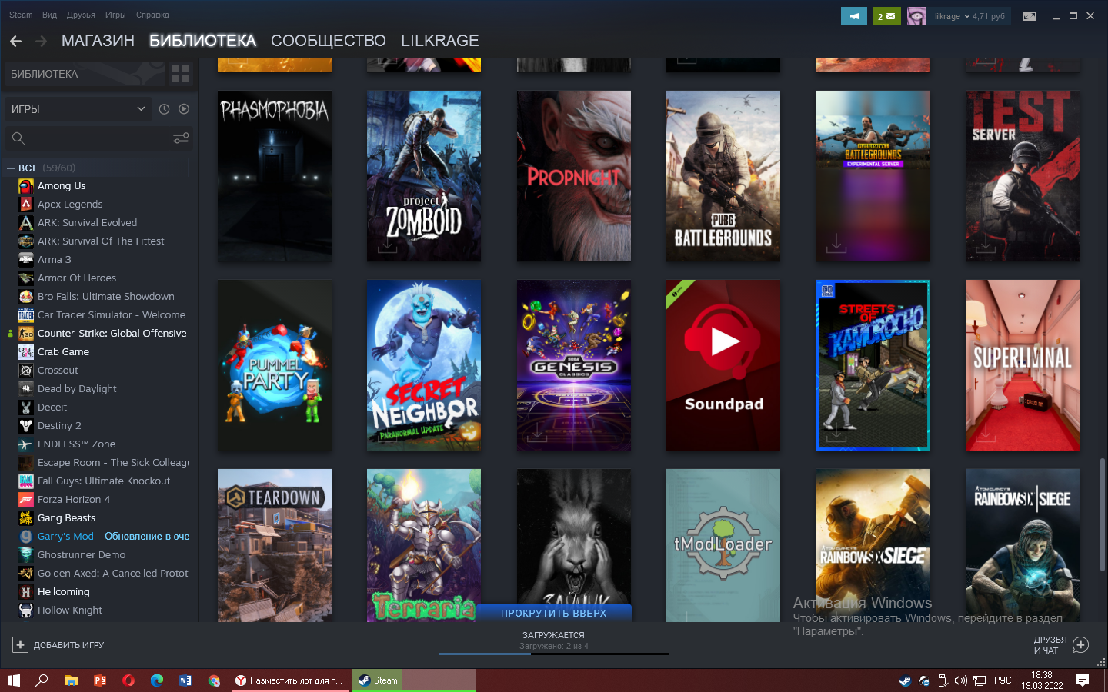Select Gang Beasts in list

click(66, 518)
